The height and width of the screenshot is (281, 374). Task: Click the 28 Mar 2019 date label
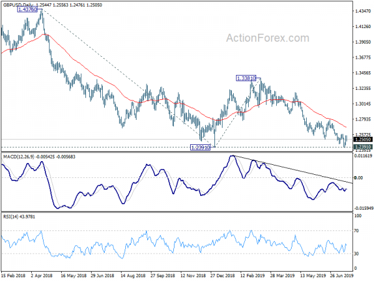click(282, 275)
